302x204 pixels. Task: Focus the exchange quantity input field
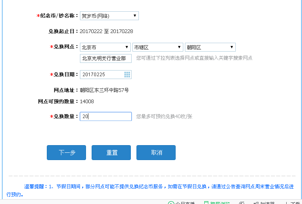[106, 117]
